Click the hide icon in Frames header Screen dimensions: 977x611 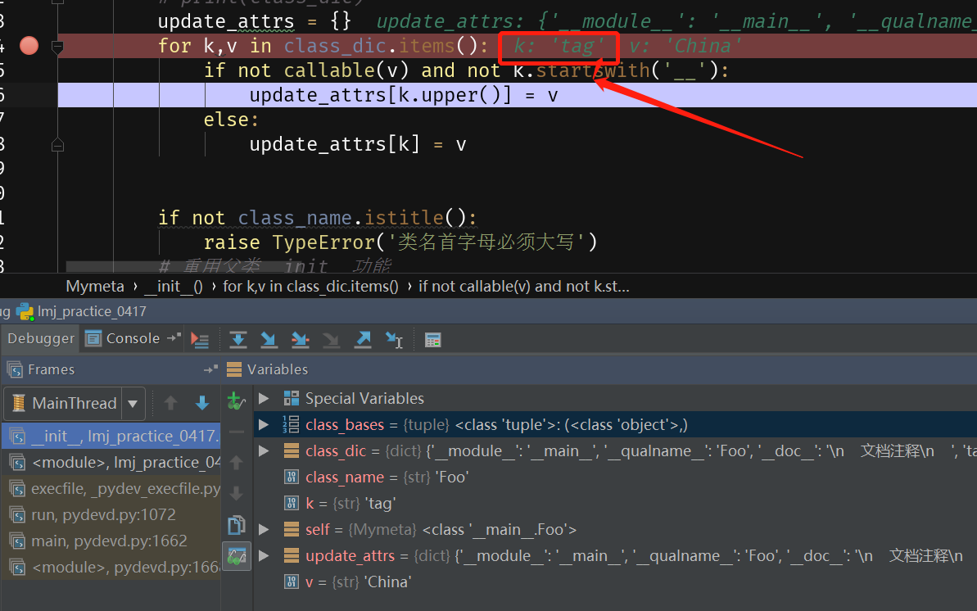(x=211, y=369)
